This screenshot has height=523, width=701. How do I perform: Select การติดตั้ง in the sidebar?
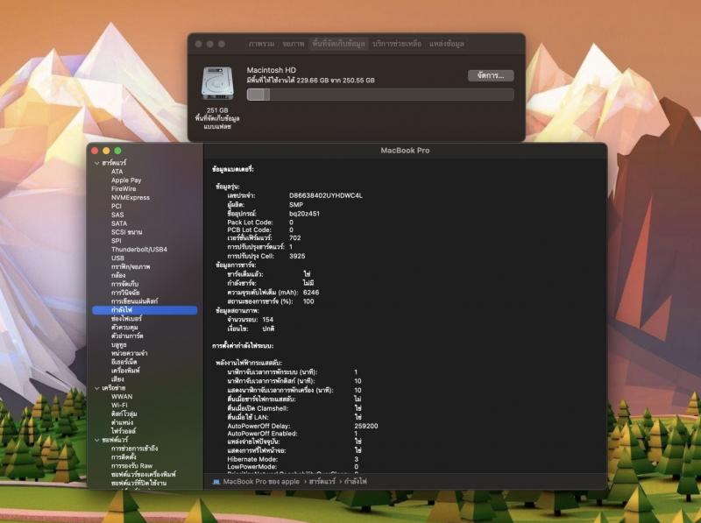[x=124, y=456]
